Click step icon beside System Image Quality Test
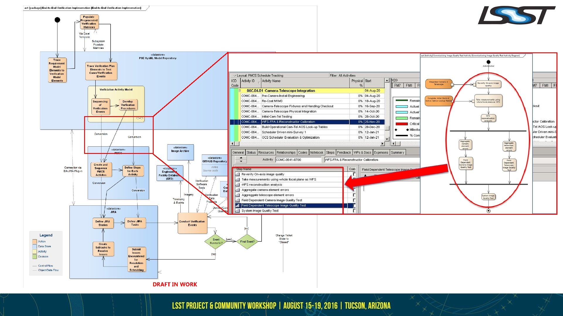This screenshot has width=563, height=316. click(x=238, y=211)
